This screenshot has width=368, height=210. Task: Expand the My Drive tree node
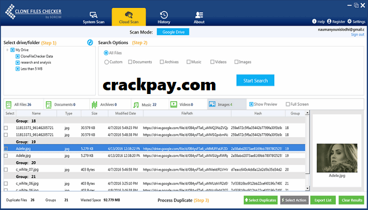click(x=7, y=50)
